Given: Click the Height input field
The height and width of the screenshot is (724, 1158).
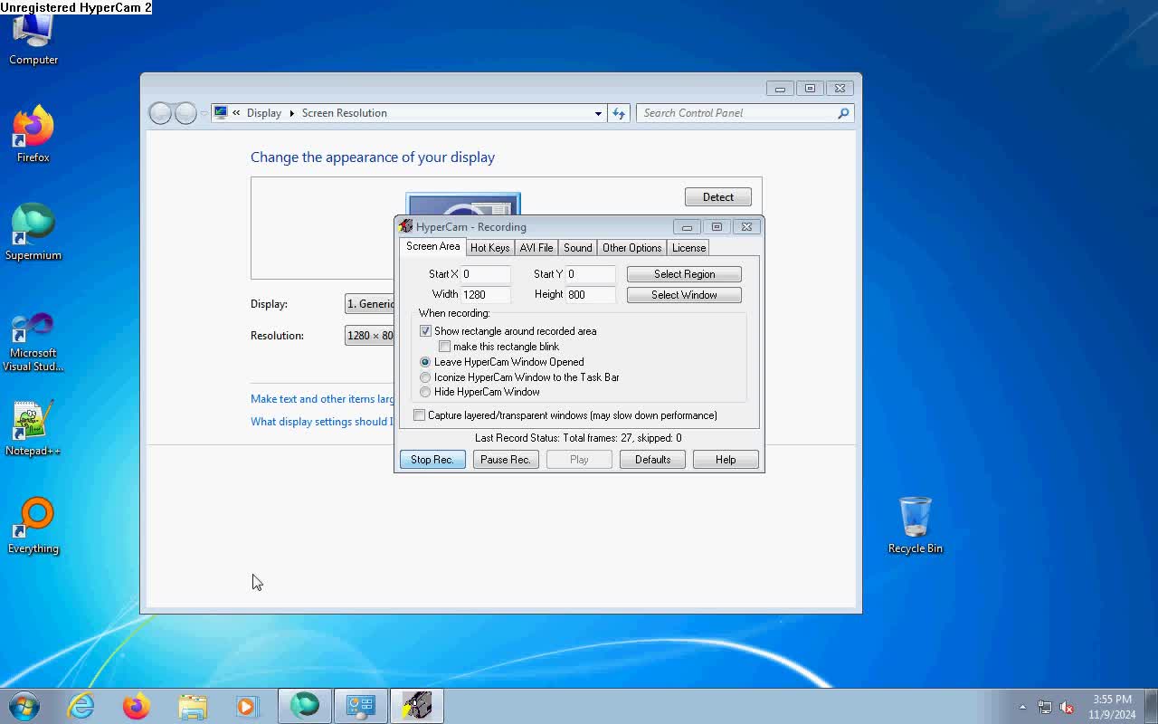Looking at the screenshot, I should (x=591, y=295).
